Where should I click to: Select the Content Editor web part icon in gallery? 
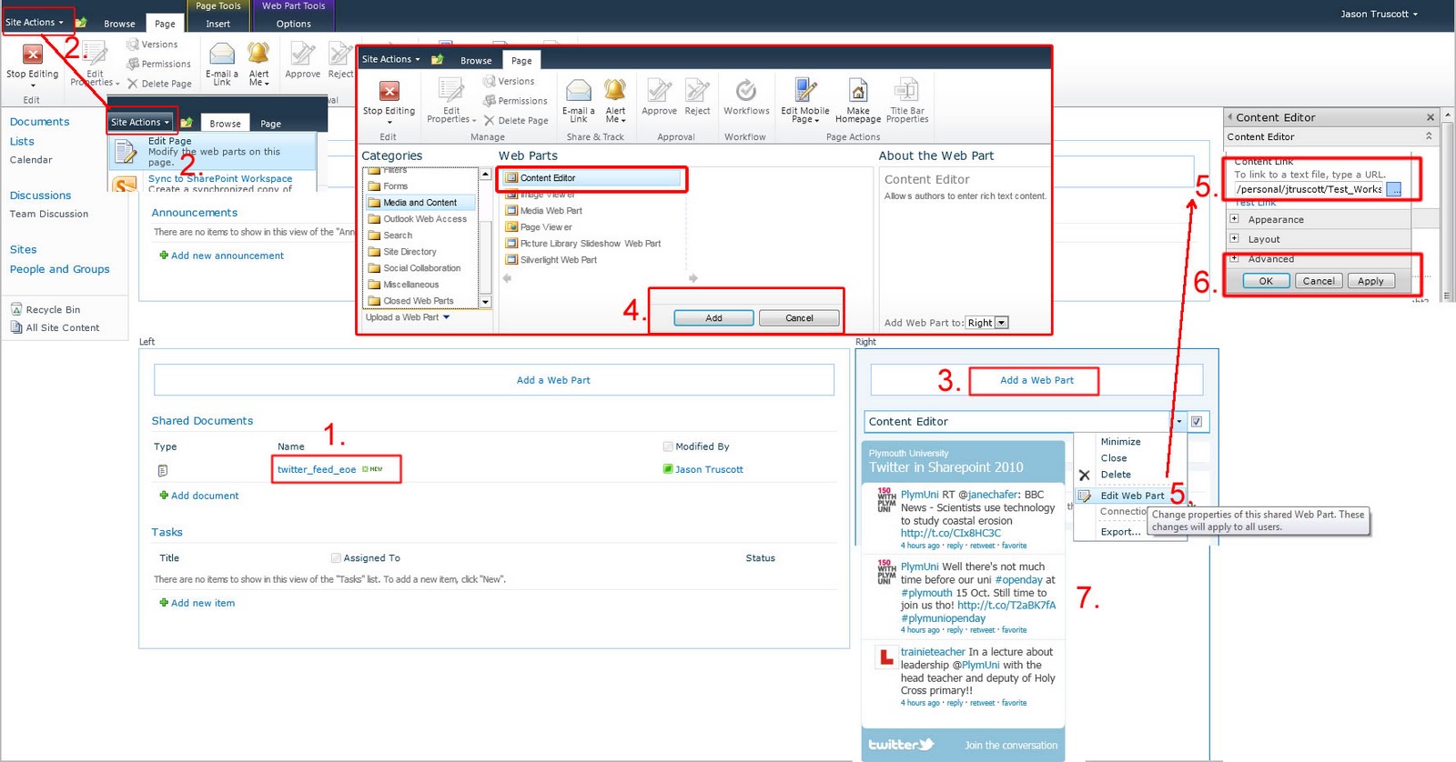(x=511, y=178)
